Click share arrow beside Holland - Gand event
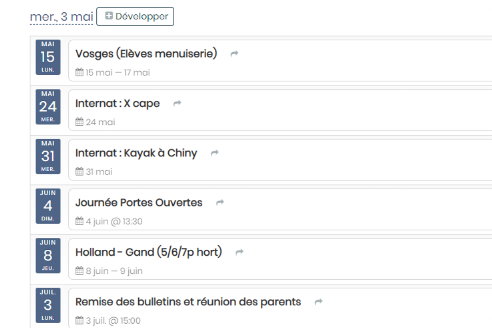This screenshot has width=492, height=328. [240, 252]
